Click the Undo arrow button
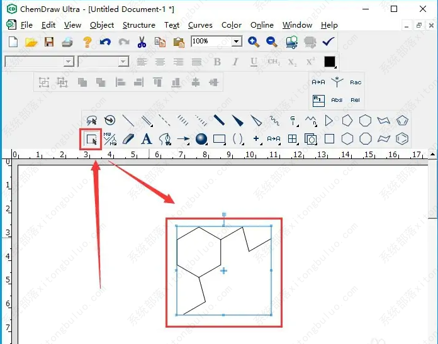 (x=105, y=42)
